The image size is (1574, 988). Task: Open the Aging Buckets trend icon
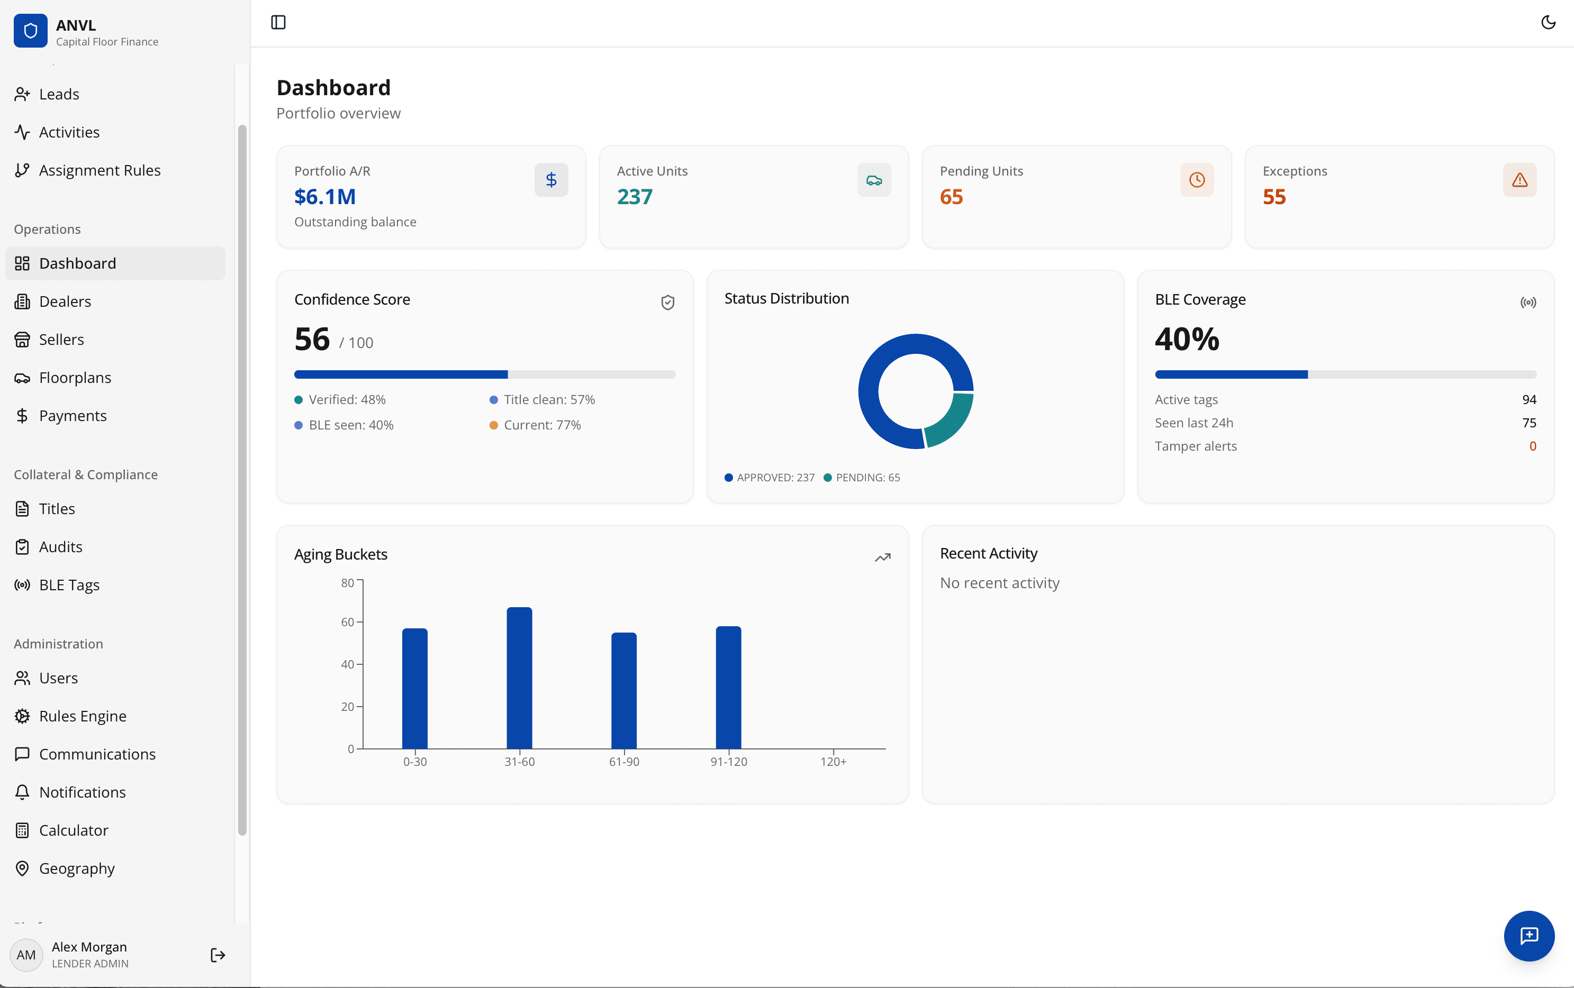883,557
